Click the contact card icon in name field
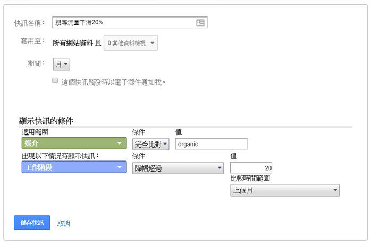The height and width of the screenshot is (245, 372). point(200,23)
